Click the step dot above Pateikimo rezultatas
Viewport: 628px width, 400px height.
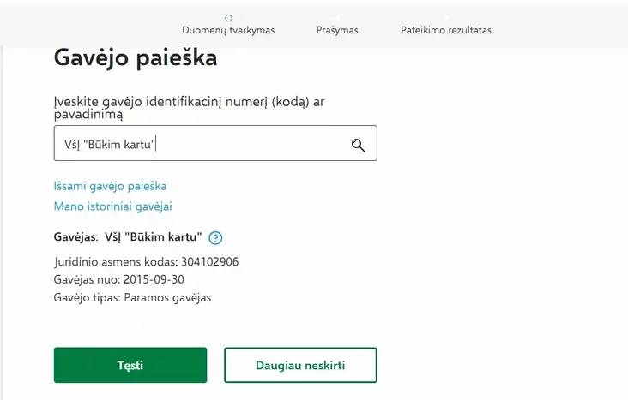tap(445, 17)
